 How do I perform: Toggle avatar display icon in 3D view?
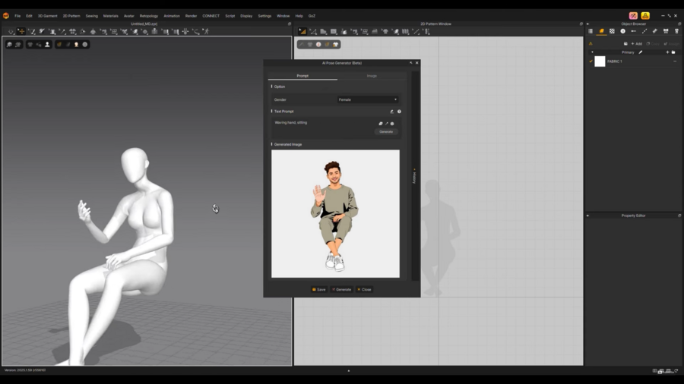point(47,45)
